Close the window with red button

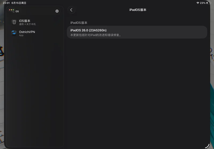(x=10, y=10)
